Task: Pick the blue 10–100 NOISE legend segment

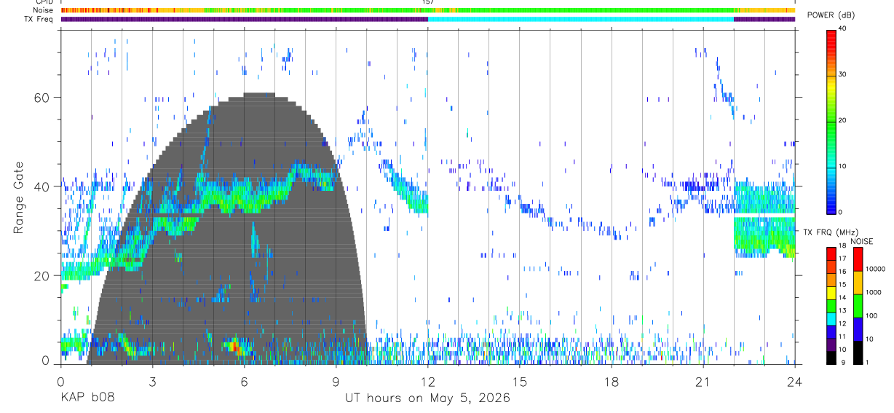Action: [858, 329]
